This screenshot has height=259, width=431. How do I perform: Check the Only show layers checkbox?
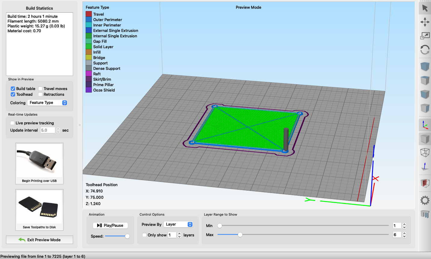click(144, 235)
